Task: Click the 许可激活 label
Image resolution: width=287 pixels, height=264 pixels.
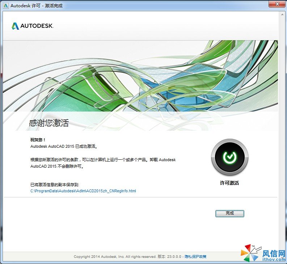Action: click(229, 183)
